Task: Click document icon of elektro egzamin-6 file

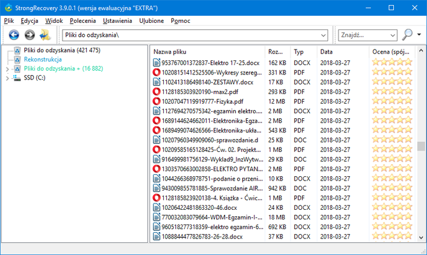Action: 156,227
